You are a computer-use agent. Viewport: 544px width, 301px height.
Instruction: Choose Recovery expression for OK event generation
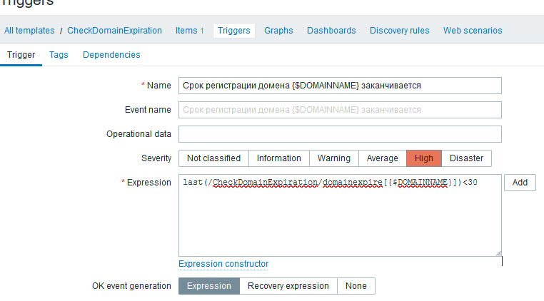point(288,286)
